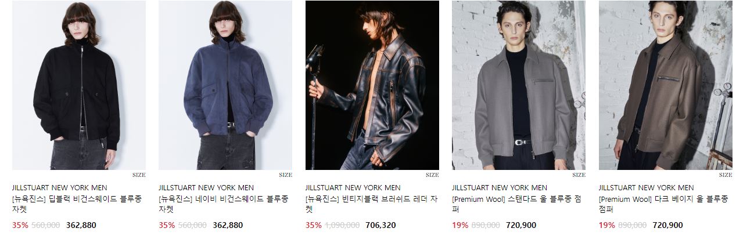Viewport: 736px width, 250px height.
Task: Expand SIZE under the black suede jacket
Action: coord(139,175)
